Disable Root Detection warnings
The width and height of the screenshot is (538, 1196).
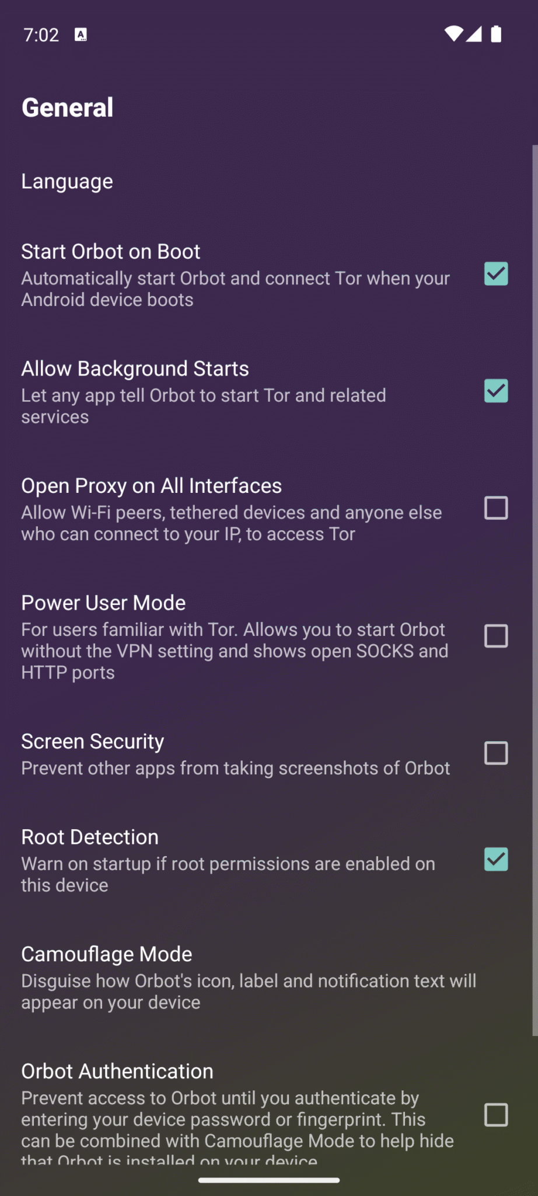495,859
